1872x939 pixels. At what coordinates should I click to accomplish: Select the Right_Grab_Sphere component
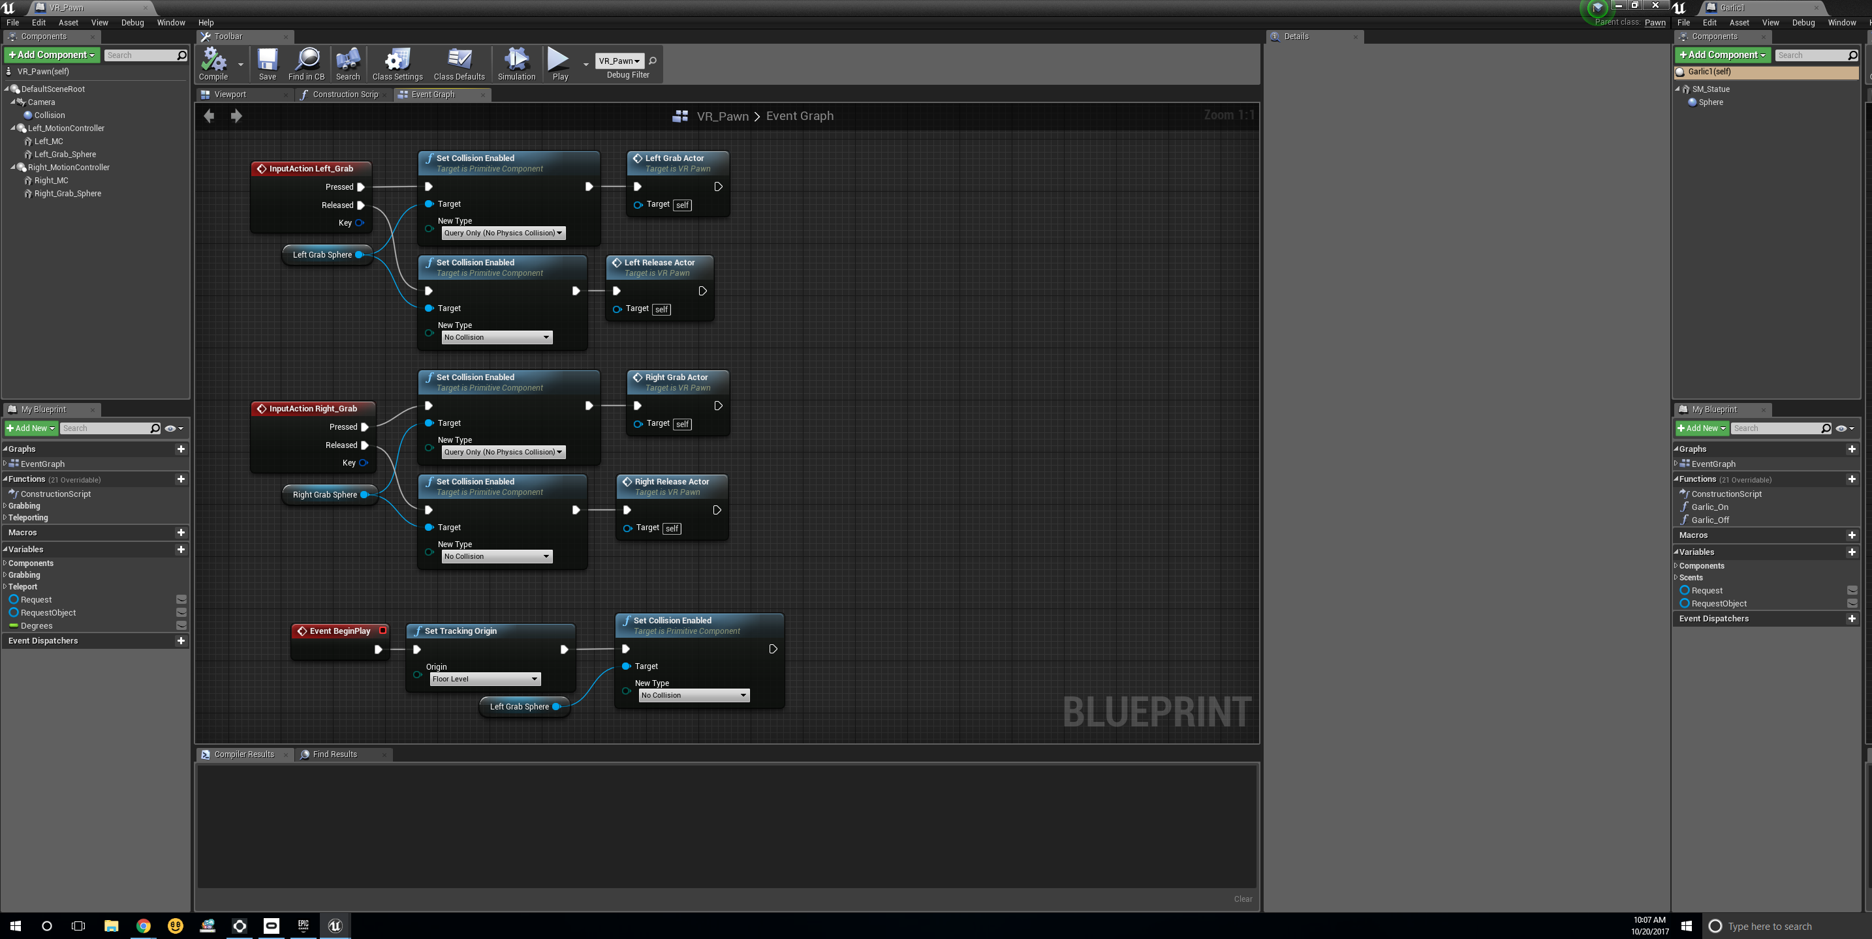pos(68,193)
